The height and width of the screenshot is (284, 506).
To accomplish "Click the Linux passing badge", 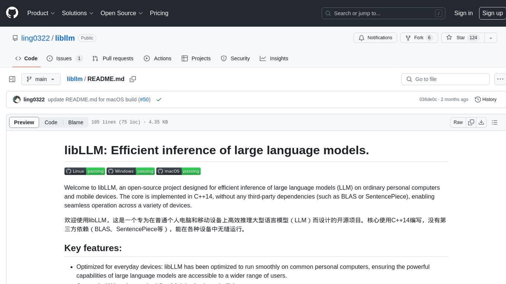I will [84, 171].
